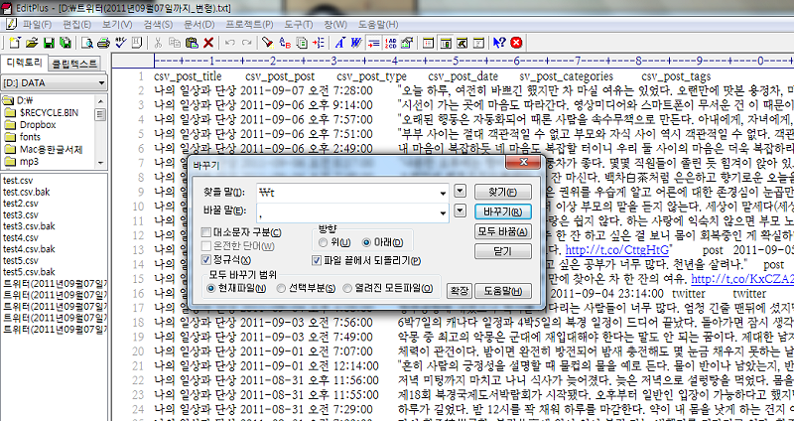Toggle auto indent red arrow icon
The image size is (794, 421).
[374, 43]
